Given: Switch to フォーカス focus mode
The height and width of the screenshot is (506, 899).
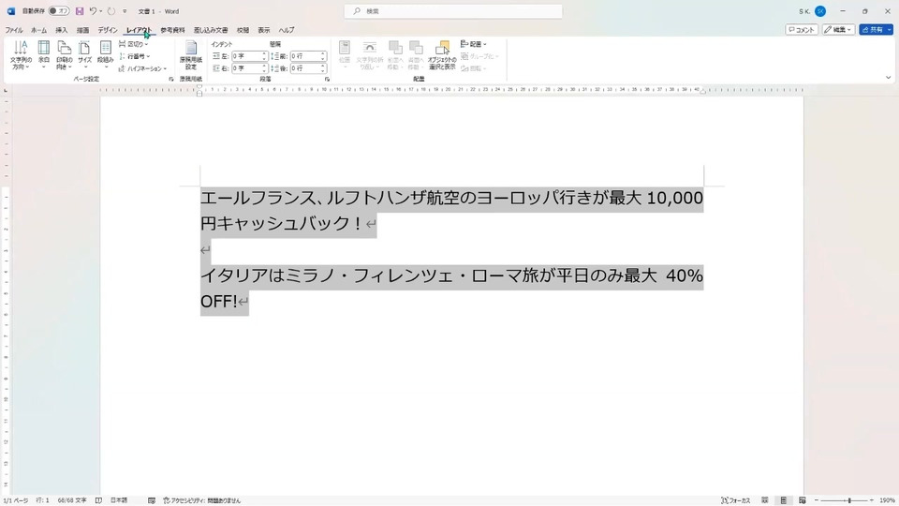Looking at the screenshot, I should pyautogui.click(x=736, y=500).
